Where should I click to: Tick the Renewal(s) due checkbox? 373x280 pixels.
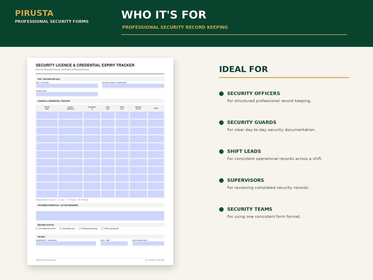61,229
